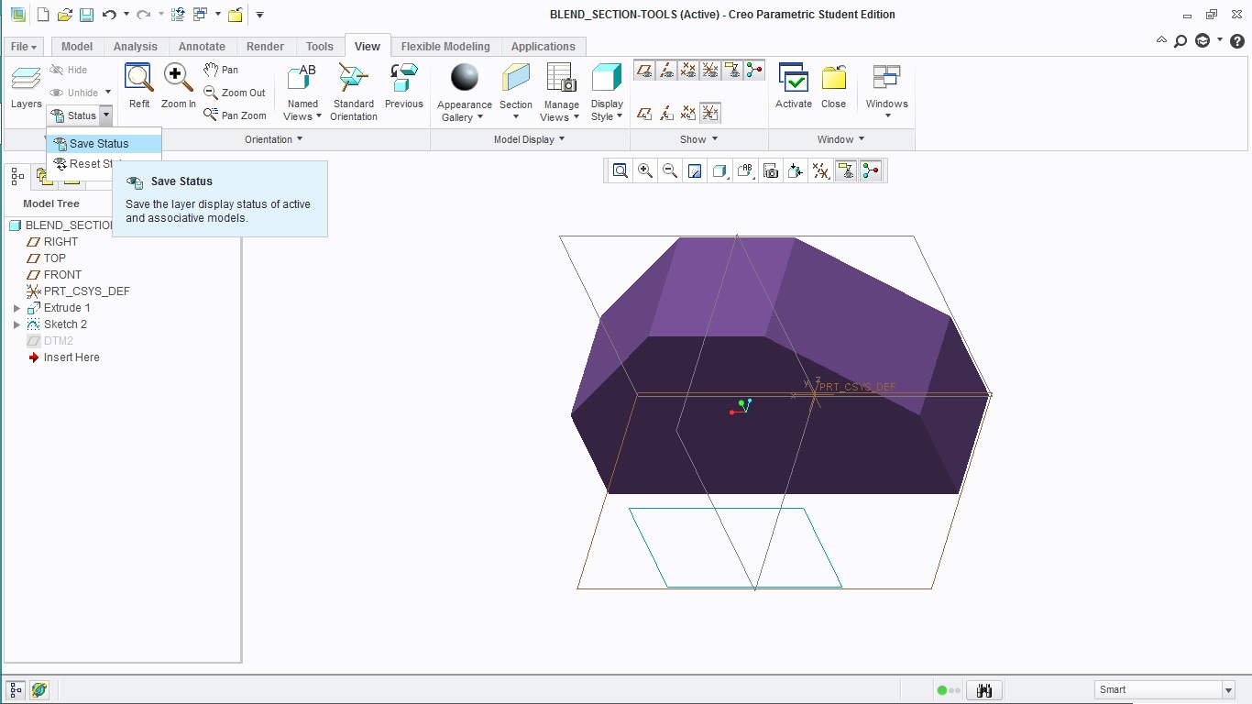This screenshot has width=1252, height=704.
Task: Switch to the Flexible Modeling tab
Action: point(445,47)
